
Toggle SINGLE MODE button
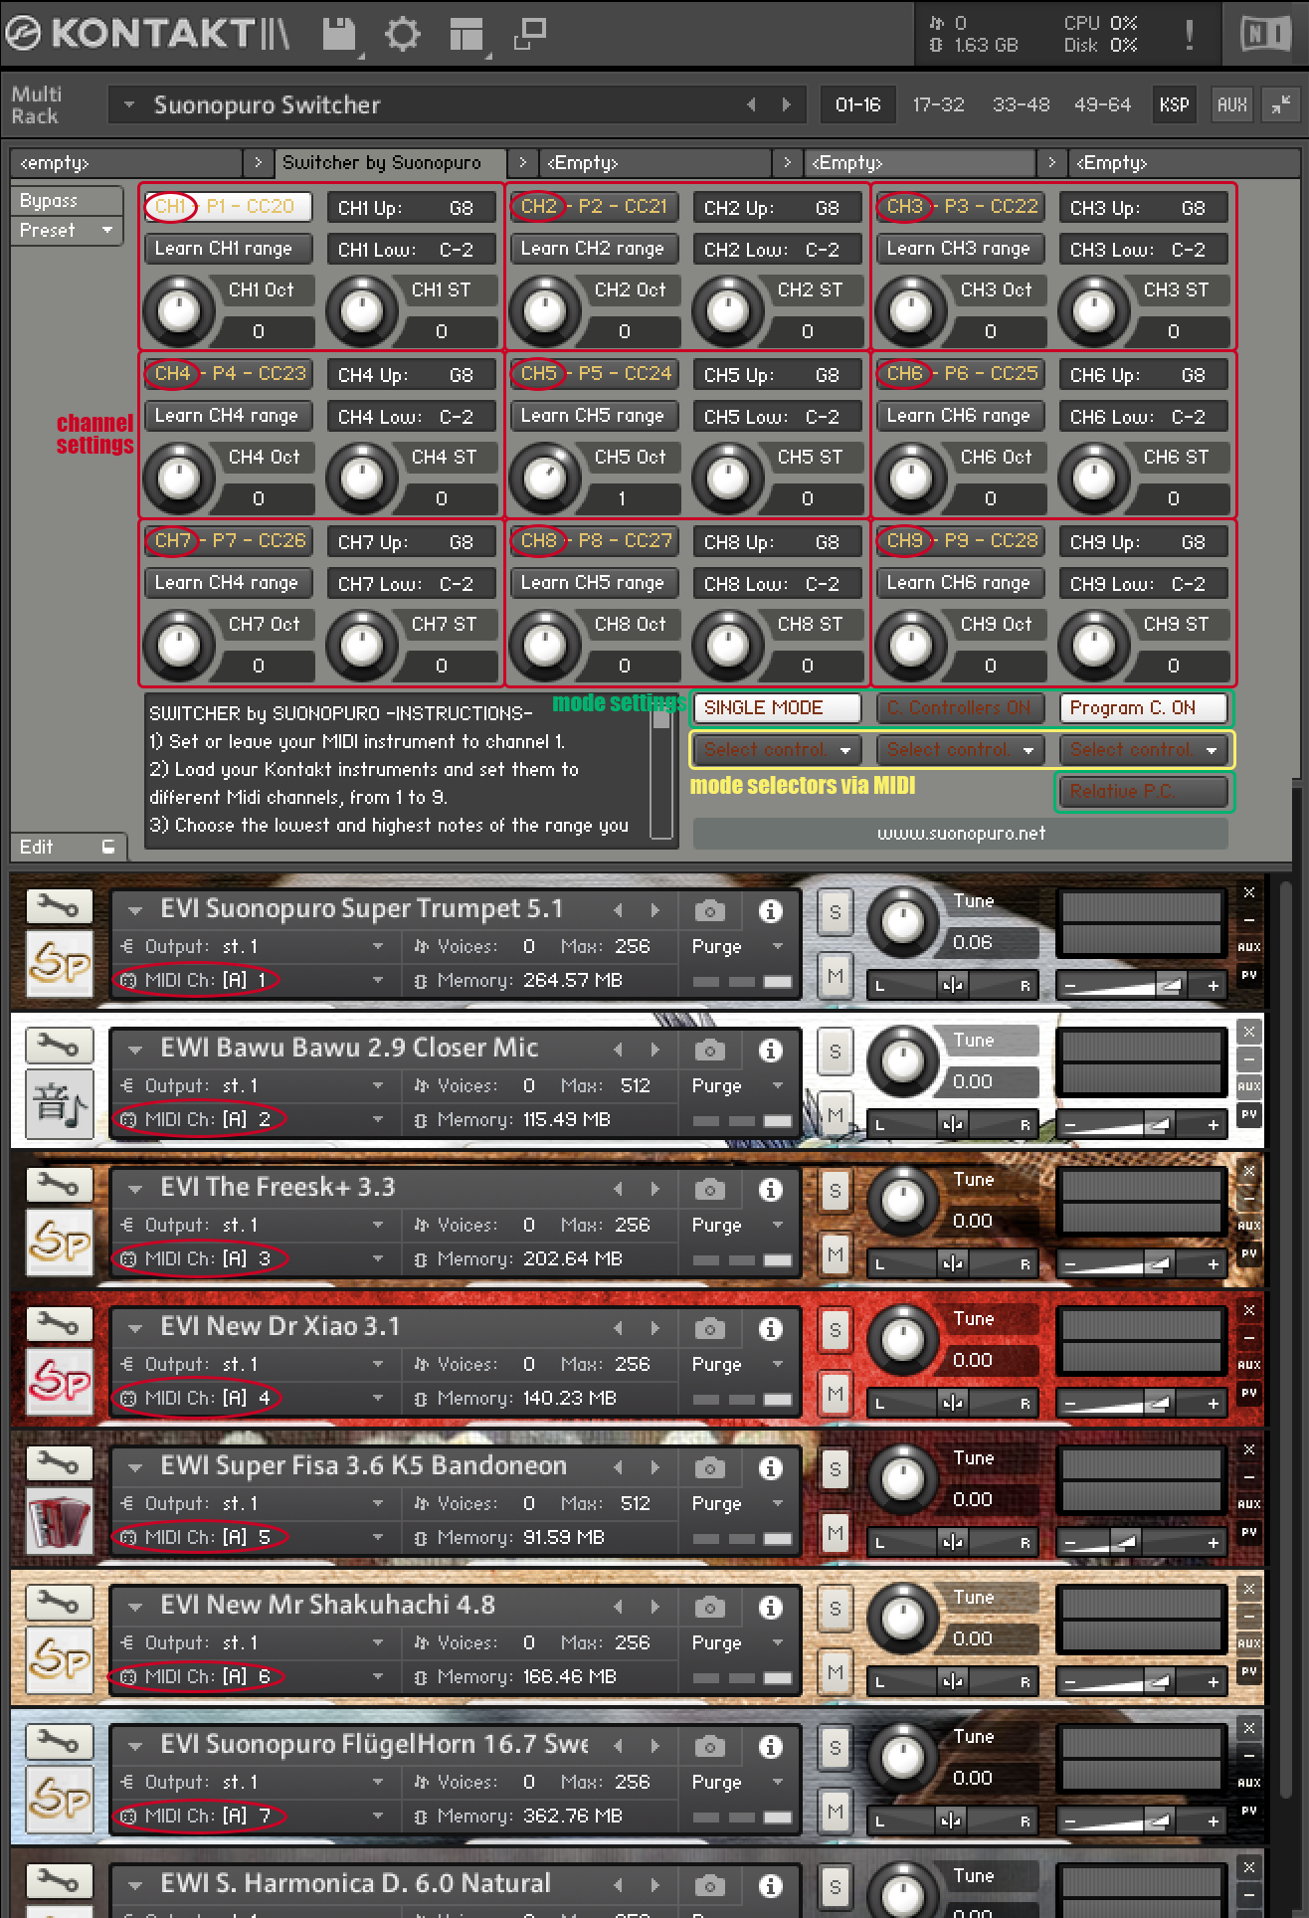pyautogui.click(x=777, y=707)
